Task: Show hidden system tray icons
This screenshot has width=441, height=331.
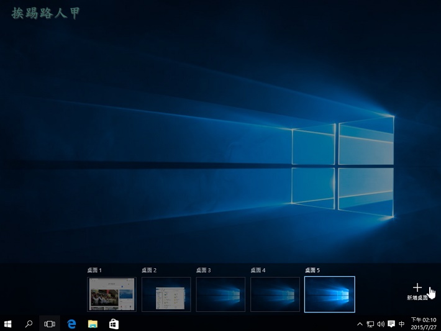Action: coord(360,324)
